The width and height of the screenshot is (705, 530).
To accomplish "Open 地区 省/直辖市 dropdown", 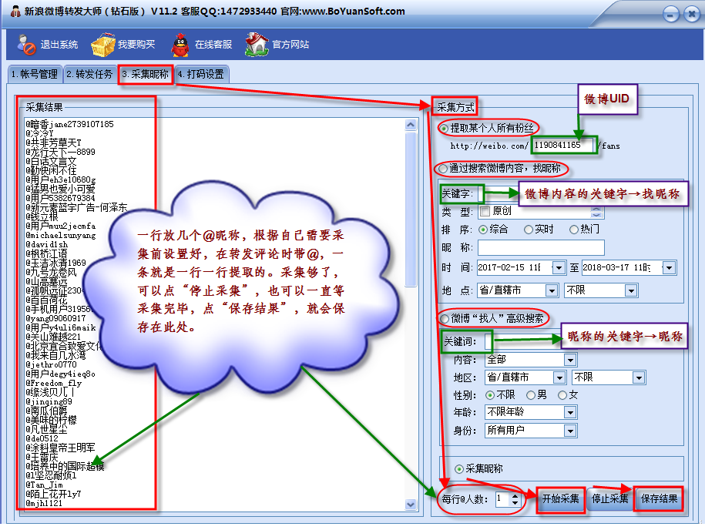I will pyautogui.click(x=559, y=377).
